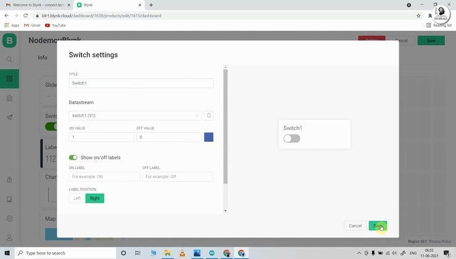Screen dimensions: 456x259
Task: Open YouTube bookmark
Action: (x=55, y=25)
